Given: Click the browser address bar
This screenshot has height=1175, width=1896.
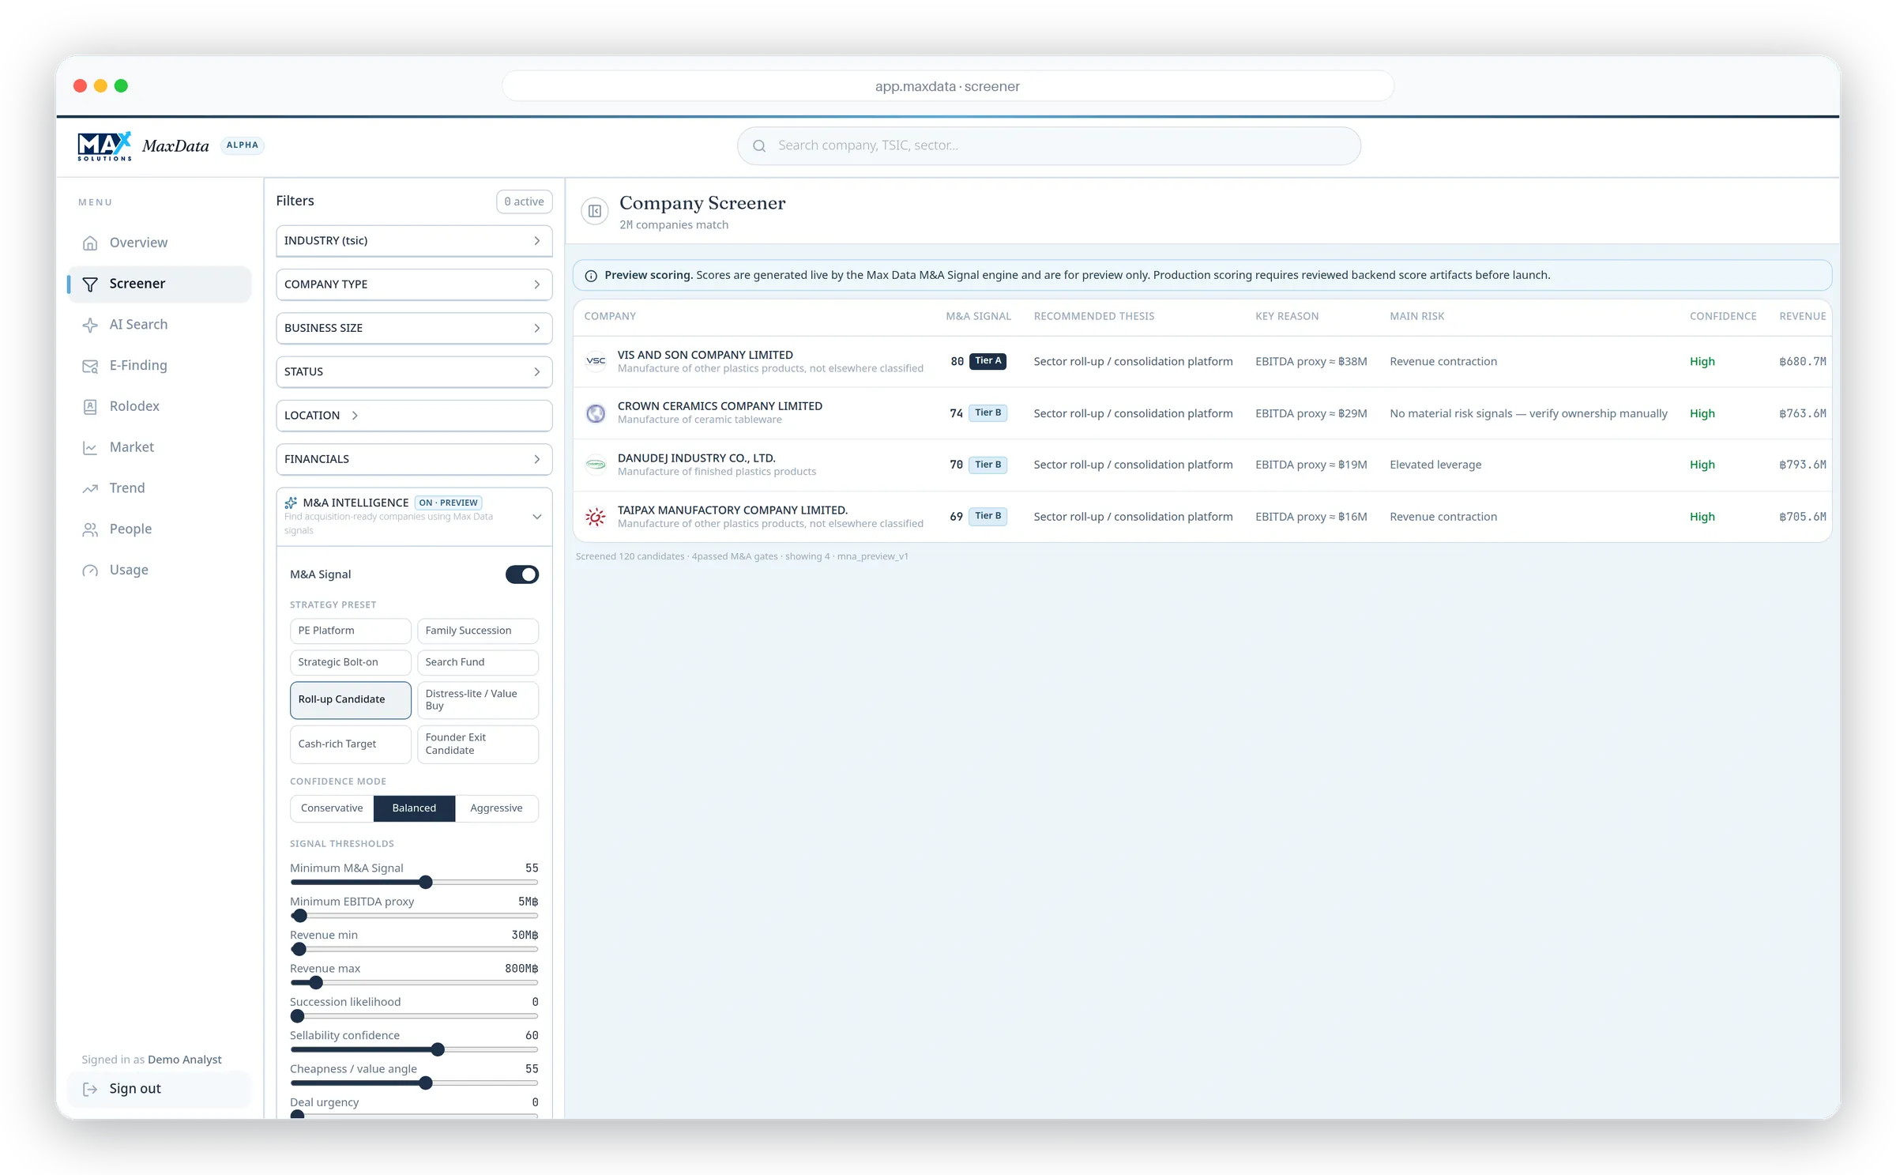Looking at the screenshot, I should (947, 86).
